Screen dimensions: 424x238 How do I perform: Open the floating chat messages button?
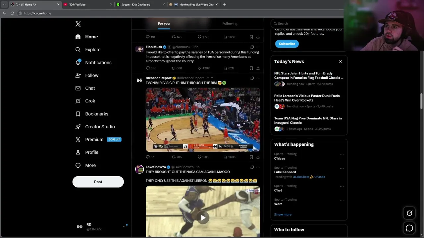409,228
